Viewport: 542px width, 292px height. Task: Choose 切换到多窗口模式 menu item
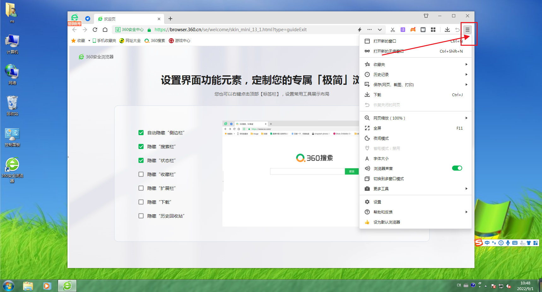pyautogui.click(x=415, y=178)
